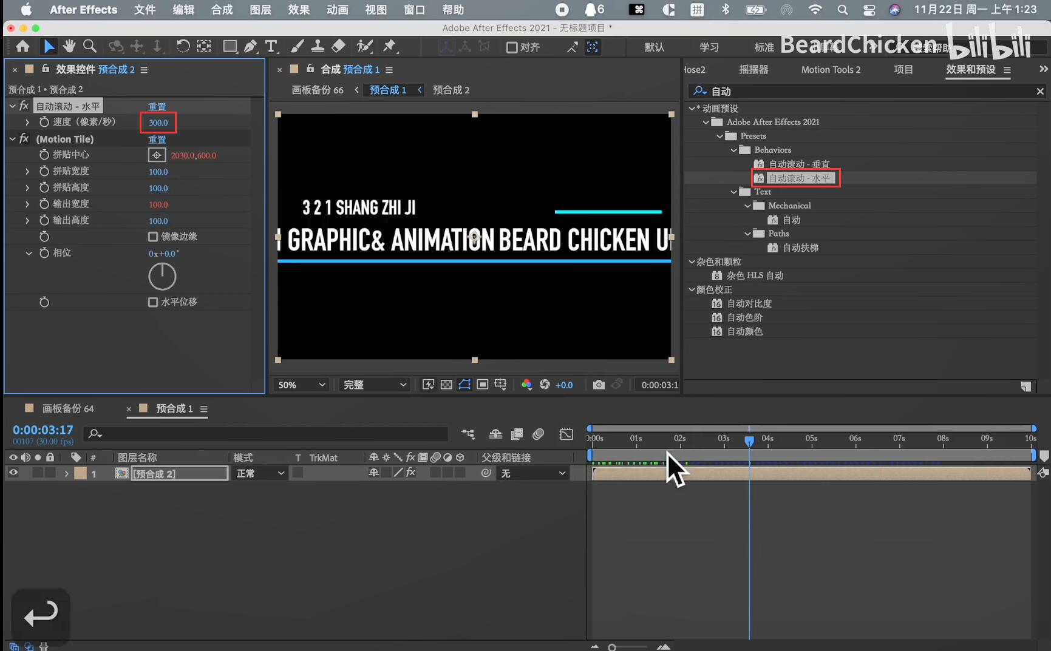Select the Type text tool
Screen dimensions: 1051x651
tap(271, 46)
